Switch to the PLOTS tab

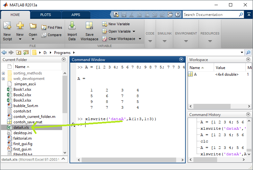(46, 15)
